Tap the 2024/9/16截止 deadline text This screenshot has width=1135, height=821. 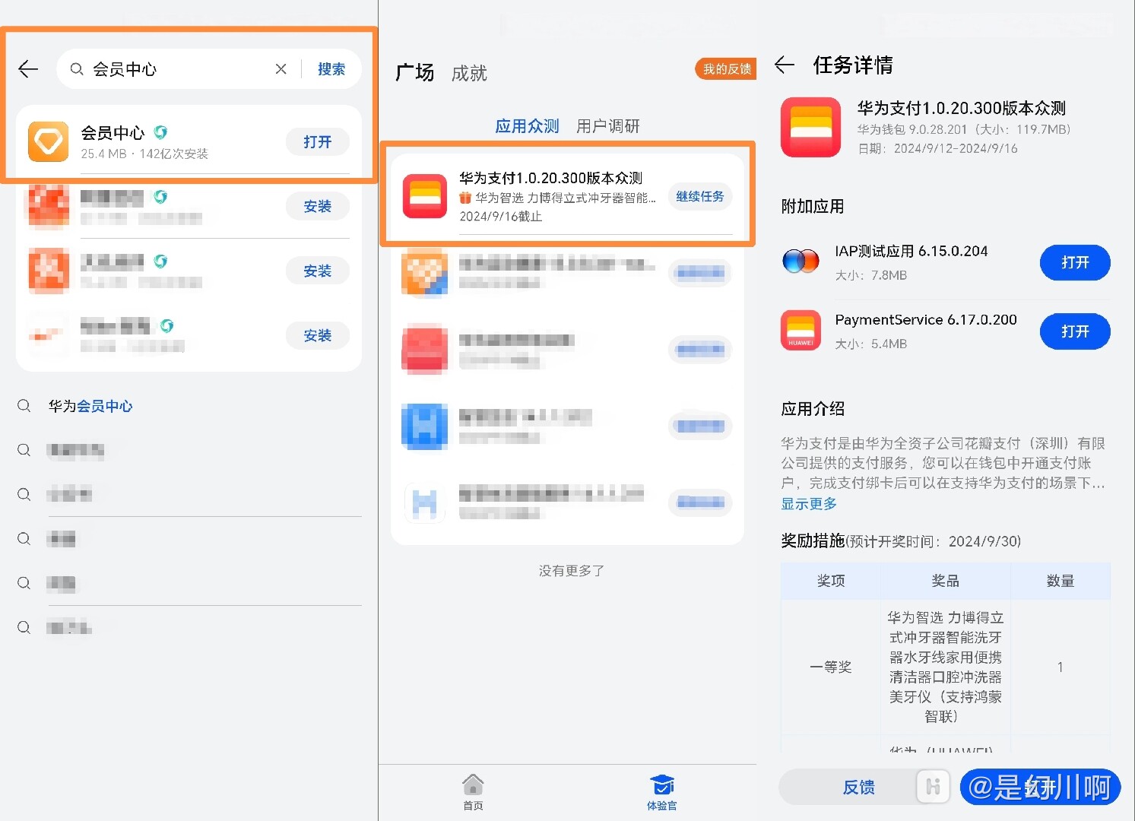tap(501, 217)
